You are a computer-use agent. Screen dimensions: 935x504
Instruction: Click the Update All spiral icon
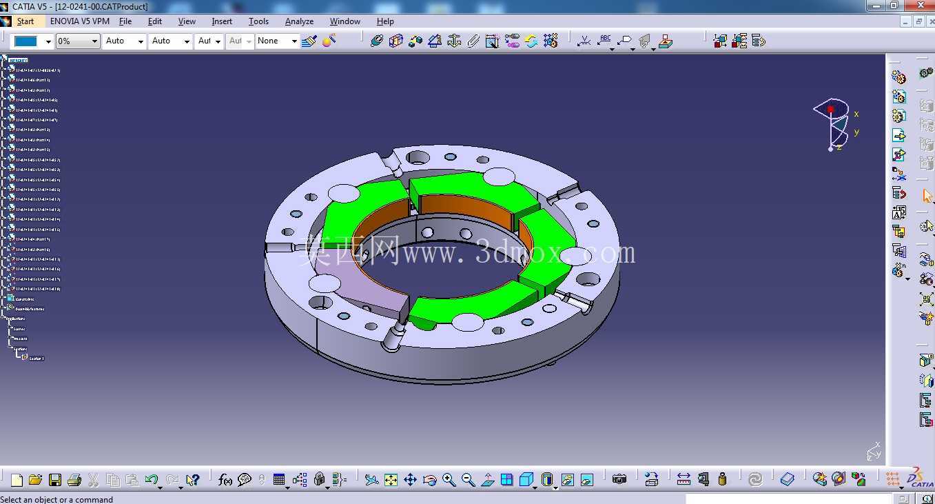point(755,480)
